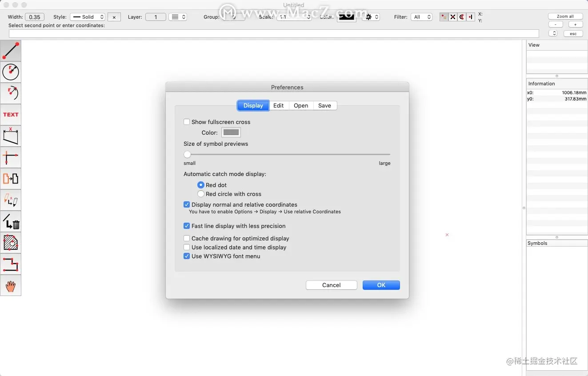Confirm Preferences with OK

[381, 285]
